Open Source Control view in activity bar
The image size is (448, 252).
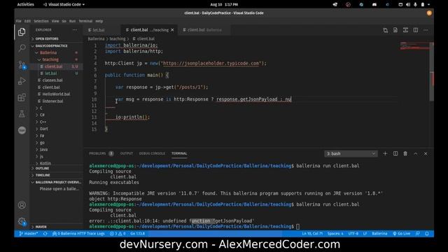click(x=22, y=64)
